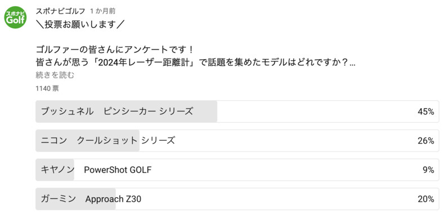
Task: Click the Approach Z30 text
Action: [x=113, y=199]
